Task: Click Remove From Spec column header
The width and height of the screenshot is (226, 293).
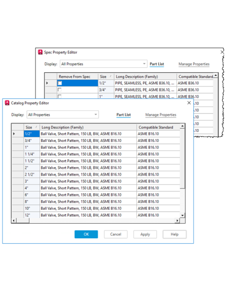Action: tap(77, 76)
